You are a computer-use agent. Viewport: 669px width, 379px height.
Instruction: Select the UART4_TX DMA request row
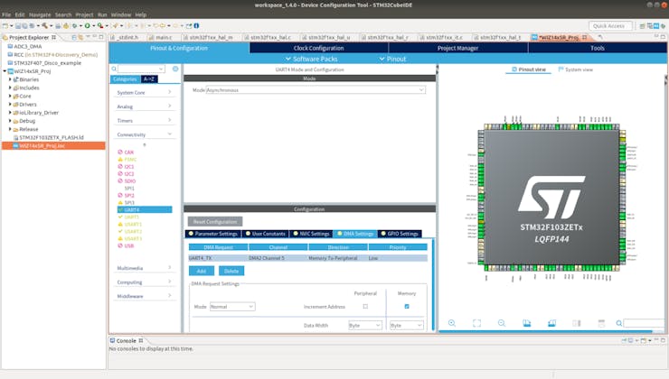(307, 258)
